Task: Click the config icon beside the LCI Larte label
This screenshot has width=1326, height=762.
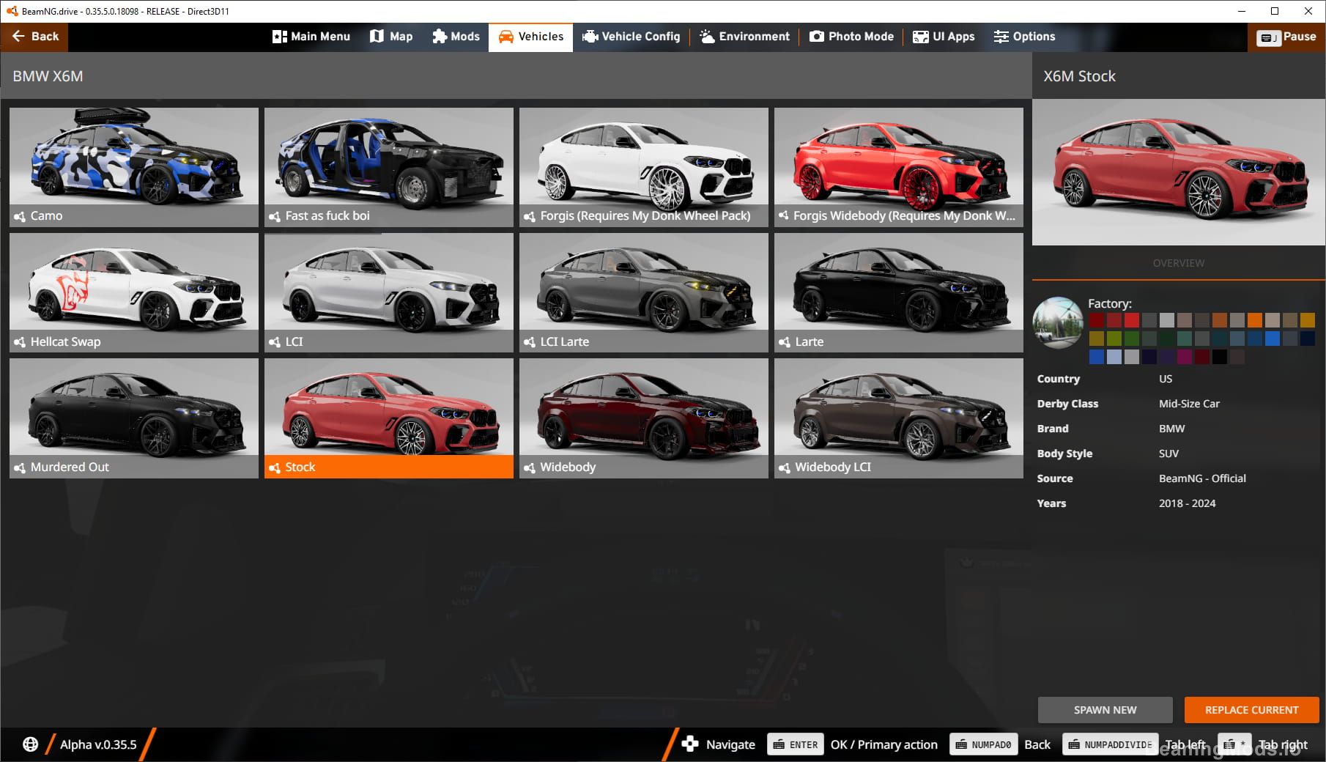Action: coord(530,342)
